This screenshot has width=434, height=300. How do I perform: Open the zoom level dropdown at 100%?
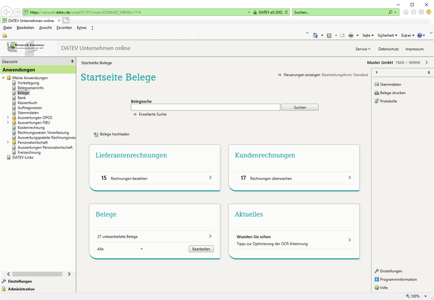425,296
